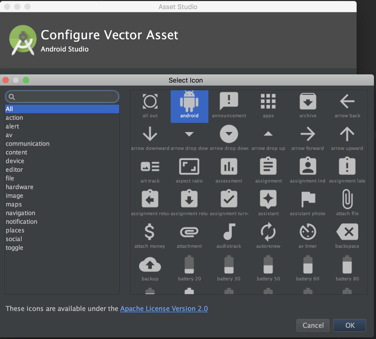This screenshot has width=376, height=339.
Task: Open the social category
Action: pos(62,239)
